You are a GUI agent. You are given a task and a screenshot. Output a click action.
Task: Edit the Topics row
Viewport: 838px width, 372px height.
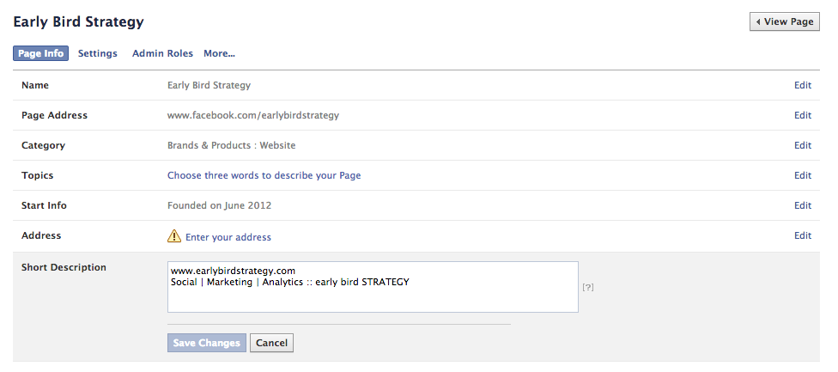point(802,175)
